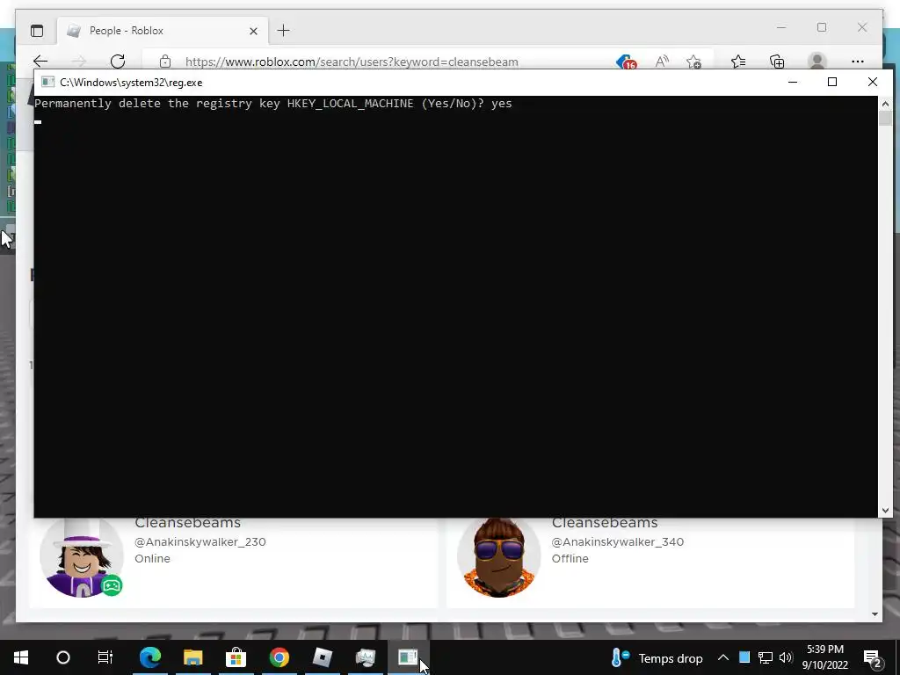Open Microsoft Store from taskbar
This screenshot has height=675, width=900.
[x=236, y=657]
